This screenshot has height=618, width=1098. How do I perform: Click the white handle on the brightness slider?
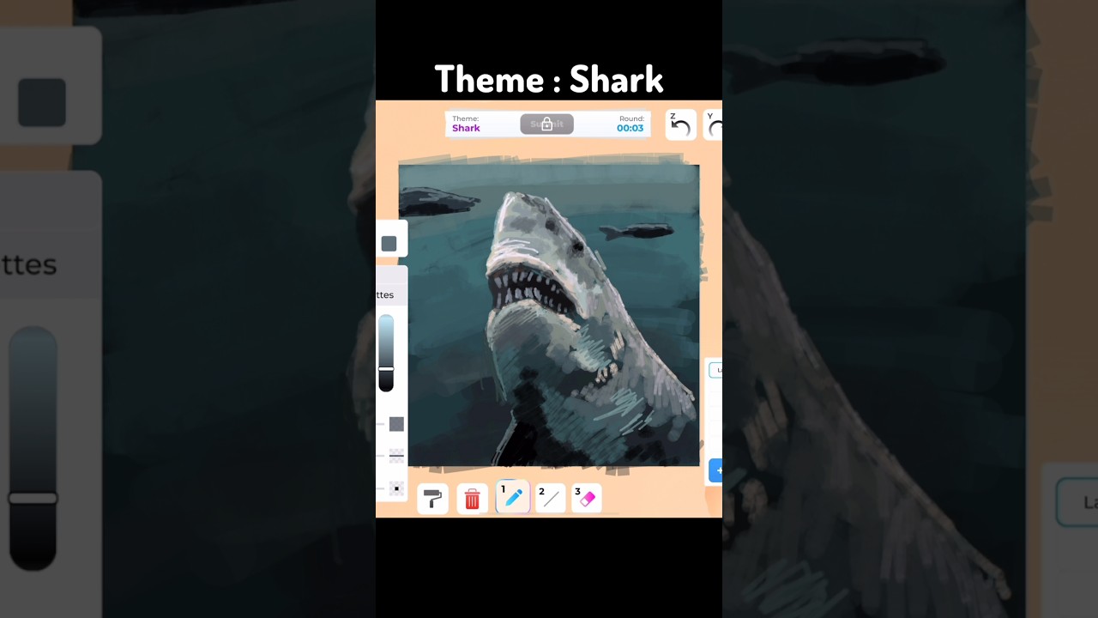click(x=386, y=369)
